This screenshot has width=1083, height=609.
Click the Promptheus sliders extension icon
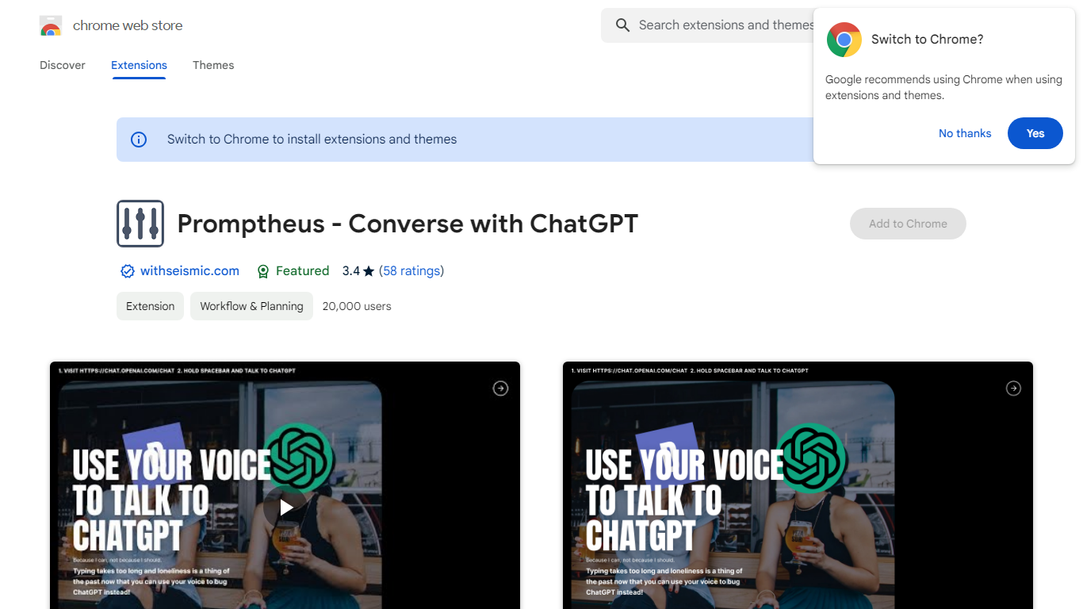pyautogui.click(x=140, y=224)
